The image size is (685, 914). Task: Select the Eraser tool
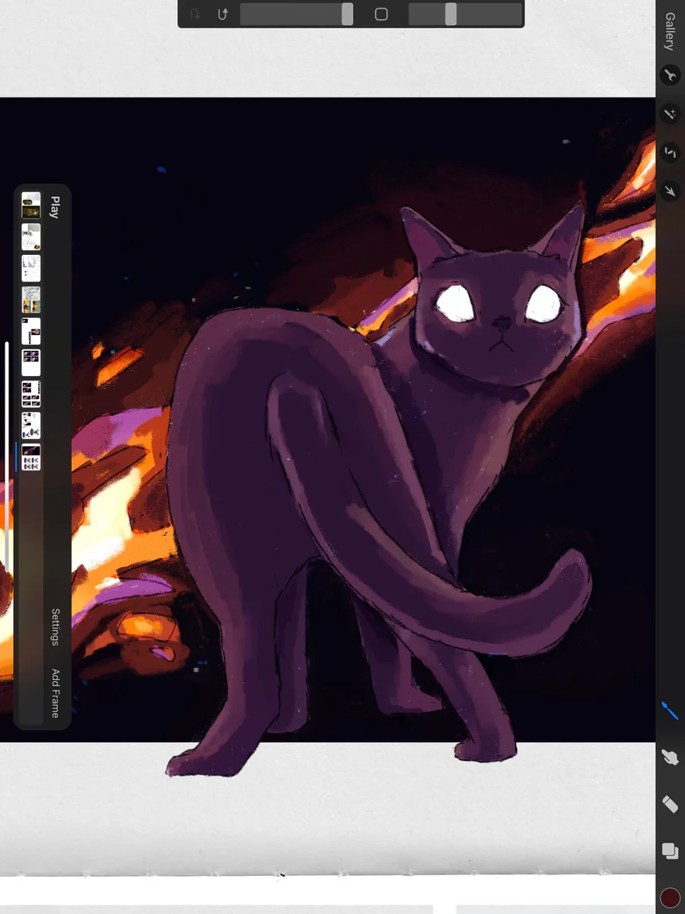(670, 804)
